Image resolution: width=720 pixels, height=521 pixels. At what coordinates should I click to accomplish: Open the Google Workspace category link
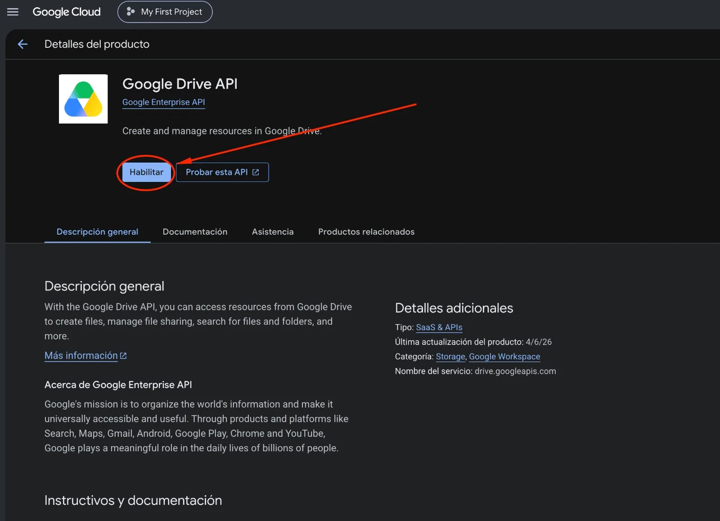point(504,357)
